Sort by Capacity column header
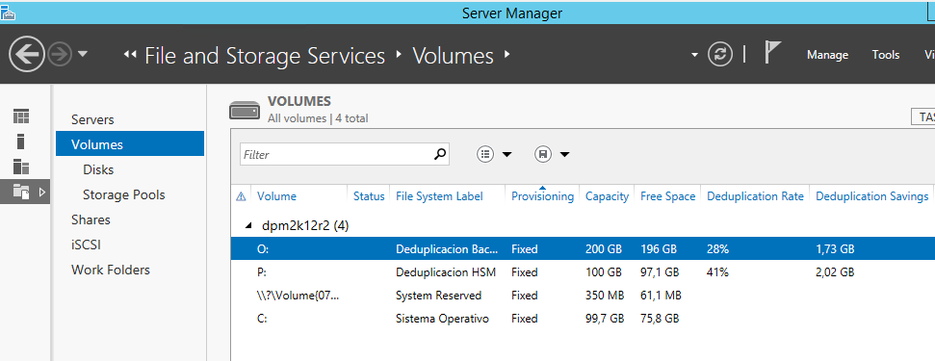Viewport: 935px width, 361px height. tap(607, 196)
